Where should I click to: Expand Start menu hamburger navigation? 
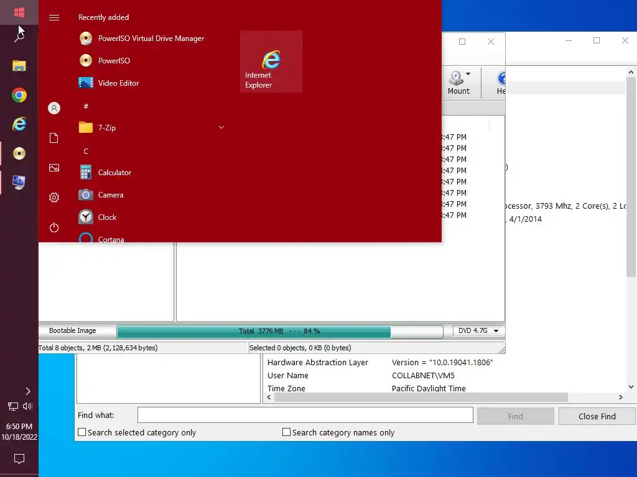click(x=54, y=17)
